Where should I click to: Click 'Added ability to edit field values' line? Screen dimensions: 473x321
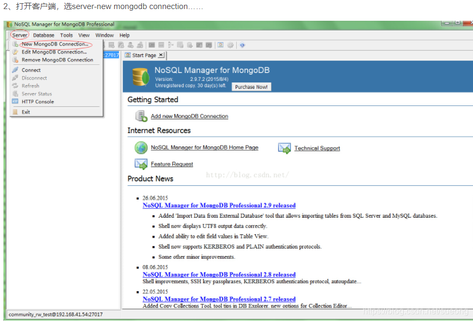click(213, 236)
